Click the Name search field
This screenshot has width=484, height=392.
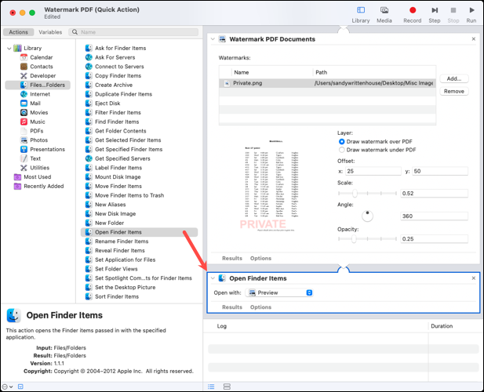133,32
